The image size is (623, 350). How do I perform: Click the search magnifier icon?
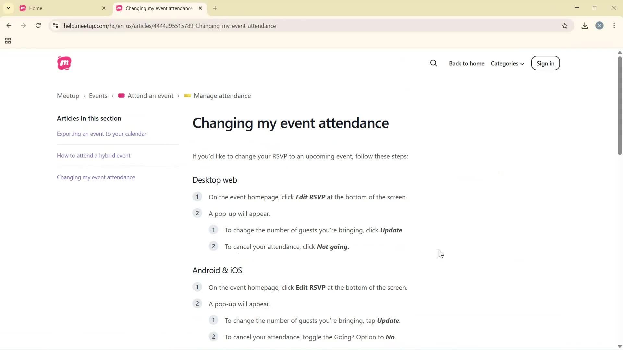[434, 63]
